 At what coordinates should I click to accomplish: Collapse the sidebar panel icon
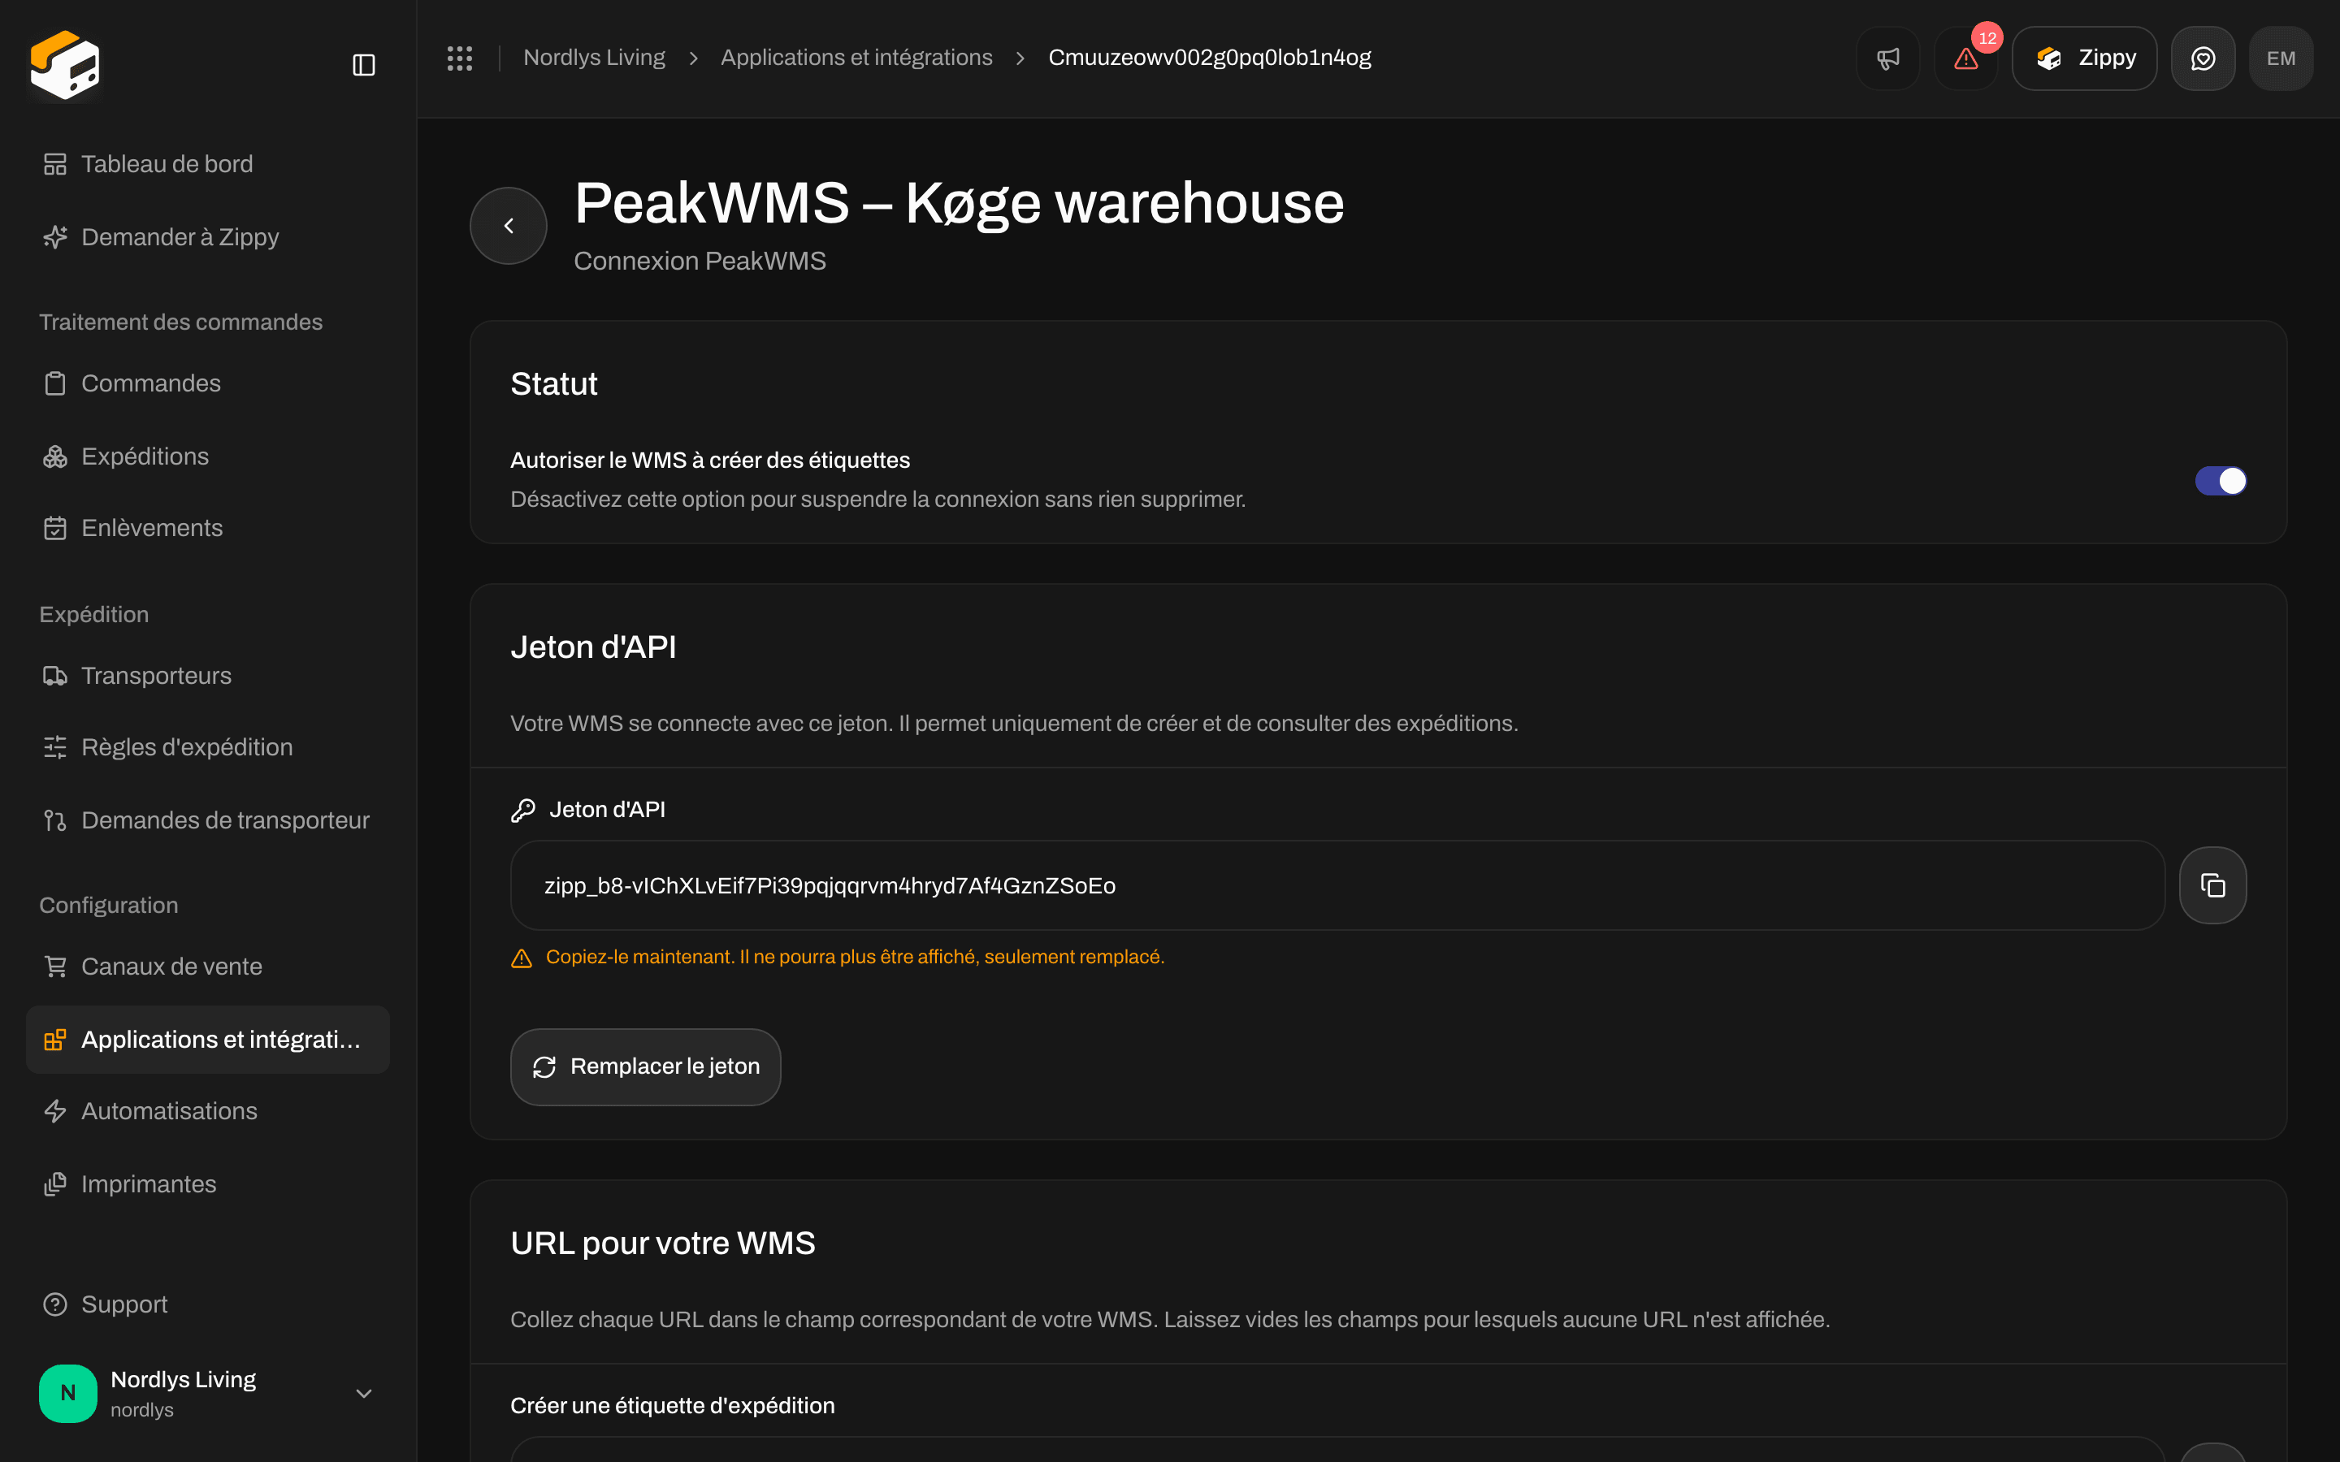pyautogui.click(x=363, y=65)
